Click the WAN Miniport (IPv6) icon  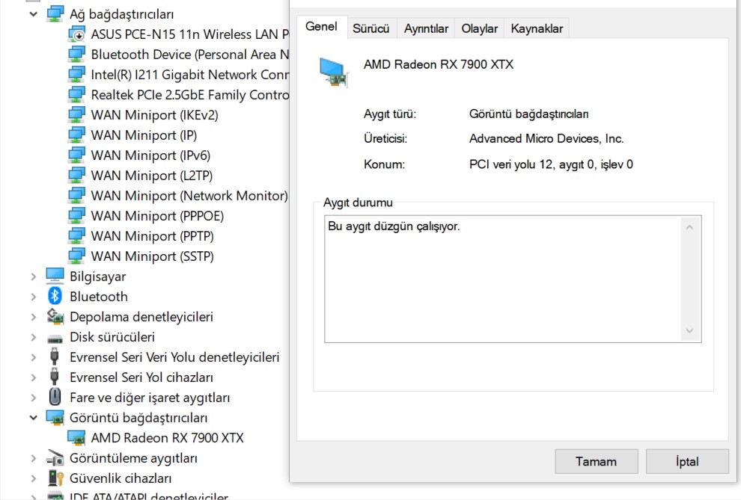pyautogui.click(x=76, y=155)
